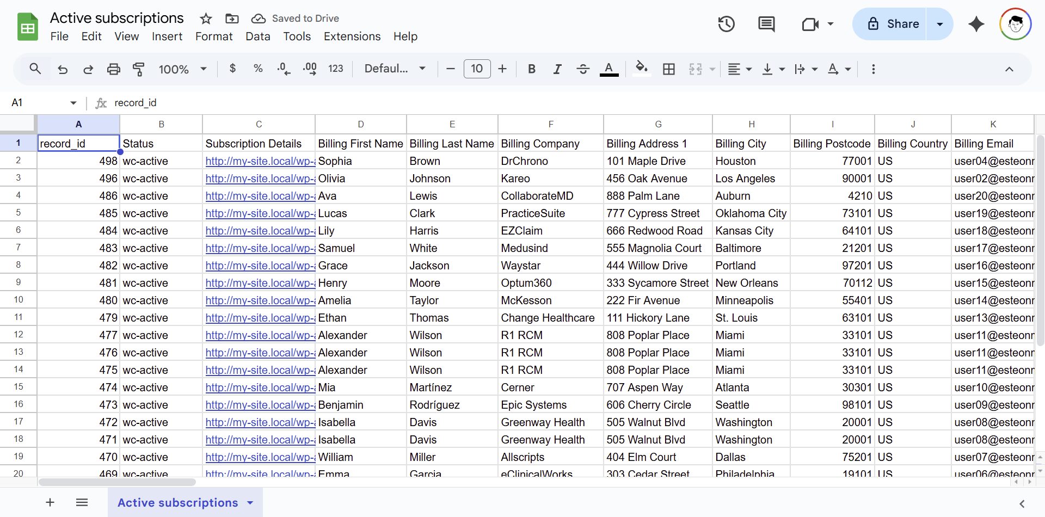Toggle strikethrough formatting
This screenshot has width=1045, height=517.
[583, 69]
